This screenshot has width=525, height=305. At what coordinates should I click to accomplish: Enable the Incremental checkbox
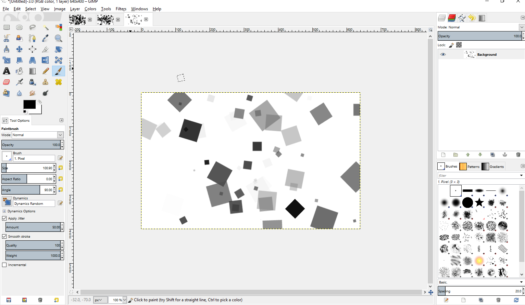click(4, 265)
